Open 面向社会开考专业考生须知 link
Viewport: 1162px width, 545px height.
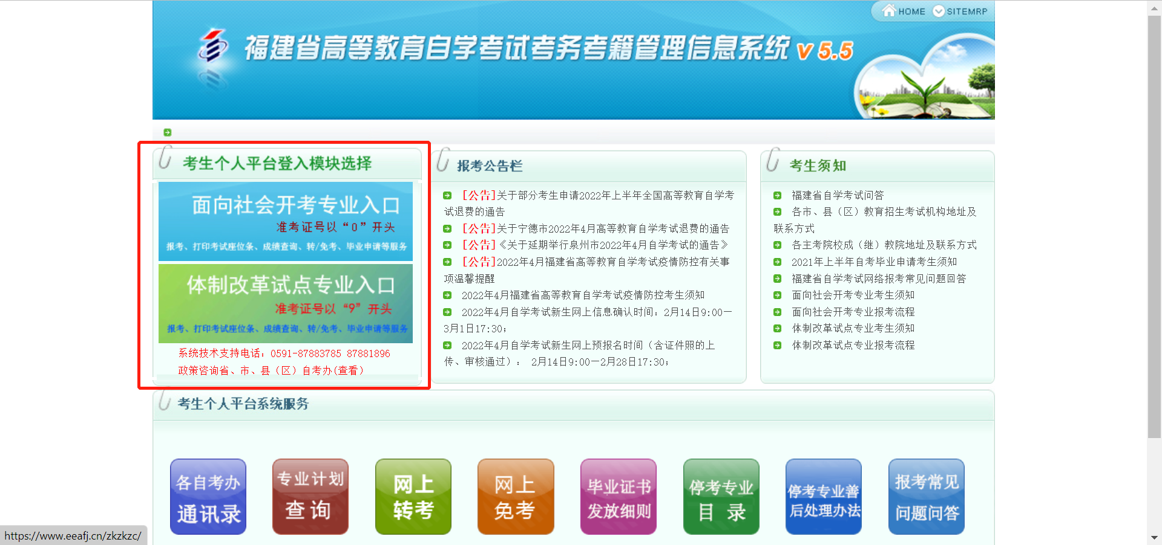tap(853, 295)
